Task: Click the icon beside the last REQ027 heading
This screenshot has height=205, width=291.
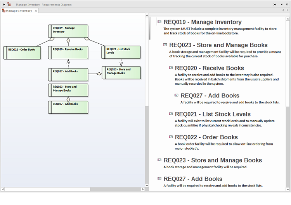Action: click(x=159, y=178)
